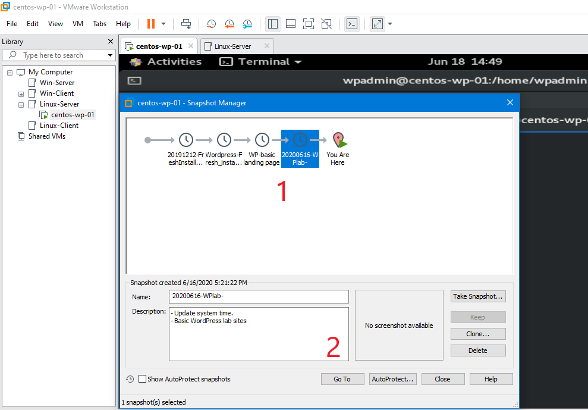Click the Unity mode toolbar icon

pyautogui.click(x=326, y=24)
